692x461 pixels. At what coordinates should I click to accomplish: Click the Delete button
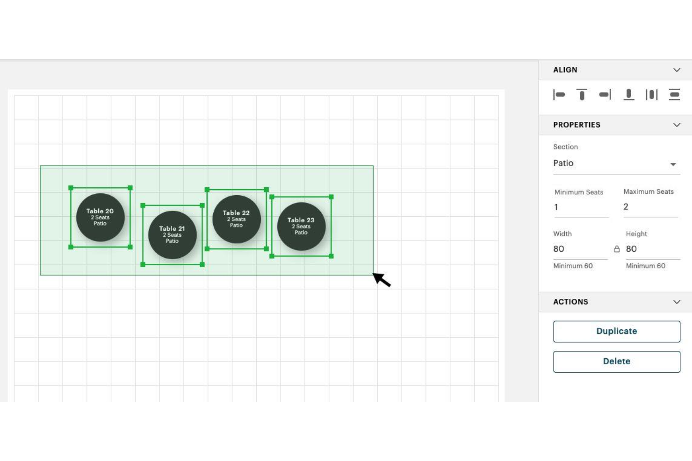[616, 362]
